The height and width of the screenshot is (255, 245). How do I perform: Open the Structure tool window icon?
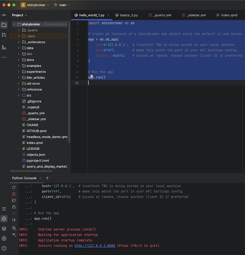coord(4,48)
